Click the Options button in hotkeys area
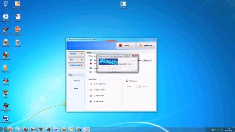The image size is (235, 132). tap(147, 60)
